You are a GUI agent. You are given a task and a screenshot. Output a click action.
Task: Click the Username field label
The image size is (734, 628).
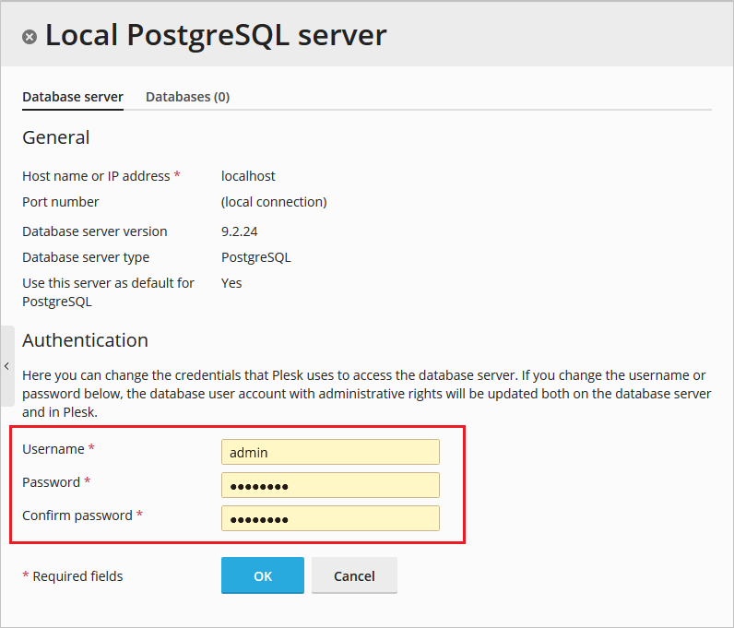point(53,448)
